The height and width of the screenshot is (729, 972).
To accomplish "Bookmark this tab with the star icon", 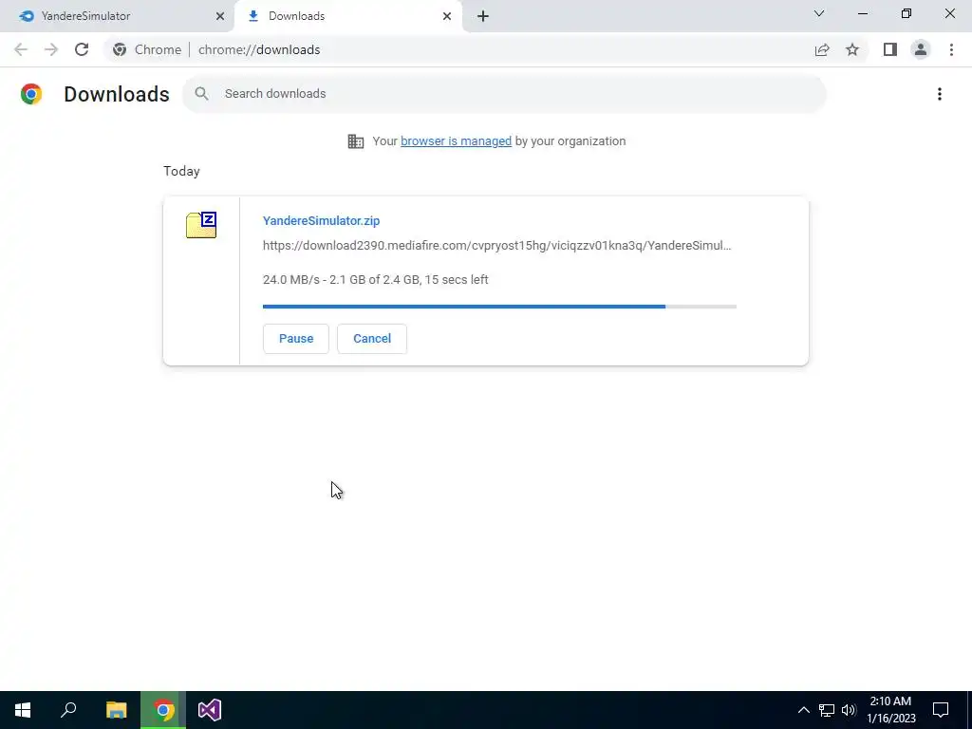I will tap(852, 49).
